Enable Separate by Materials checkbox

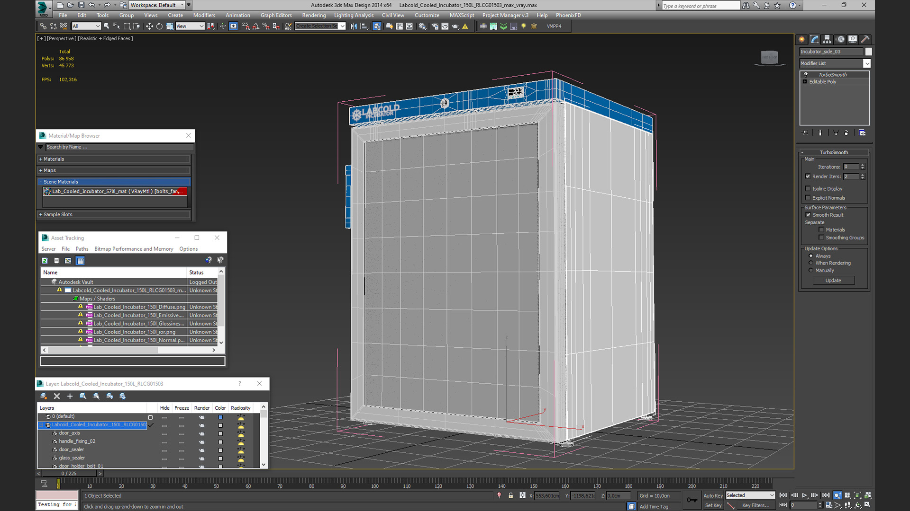pyautogui.click(x=821, y=230)
